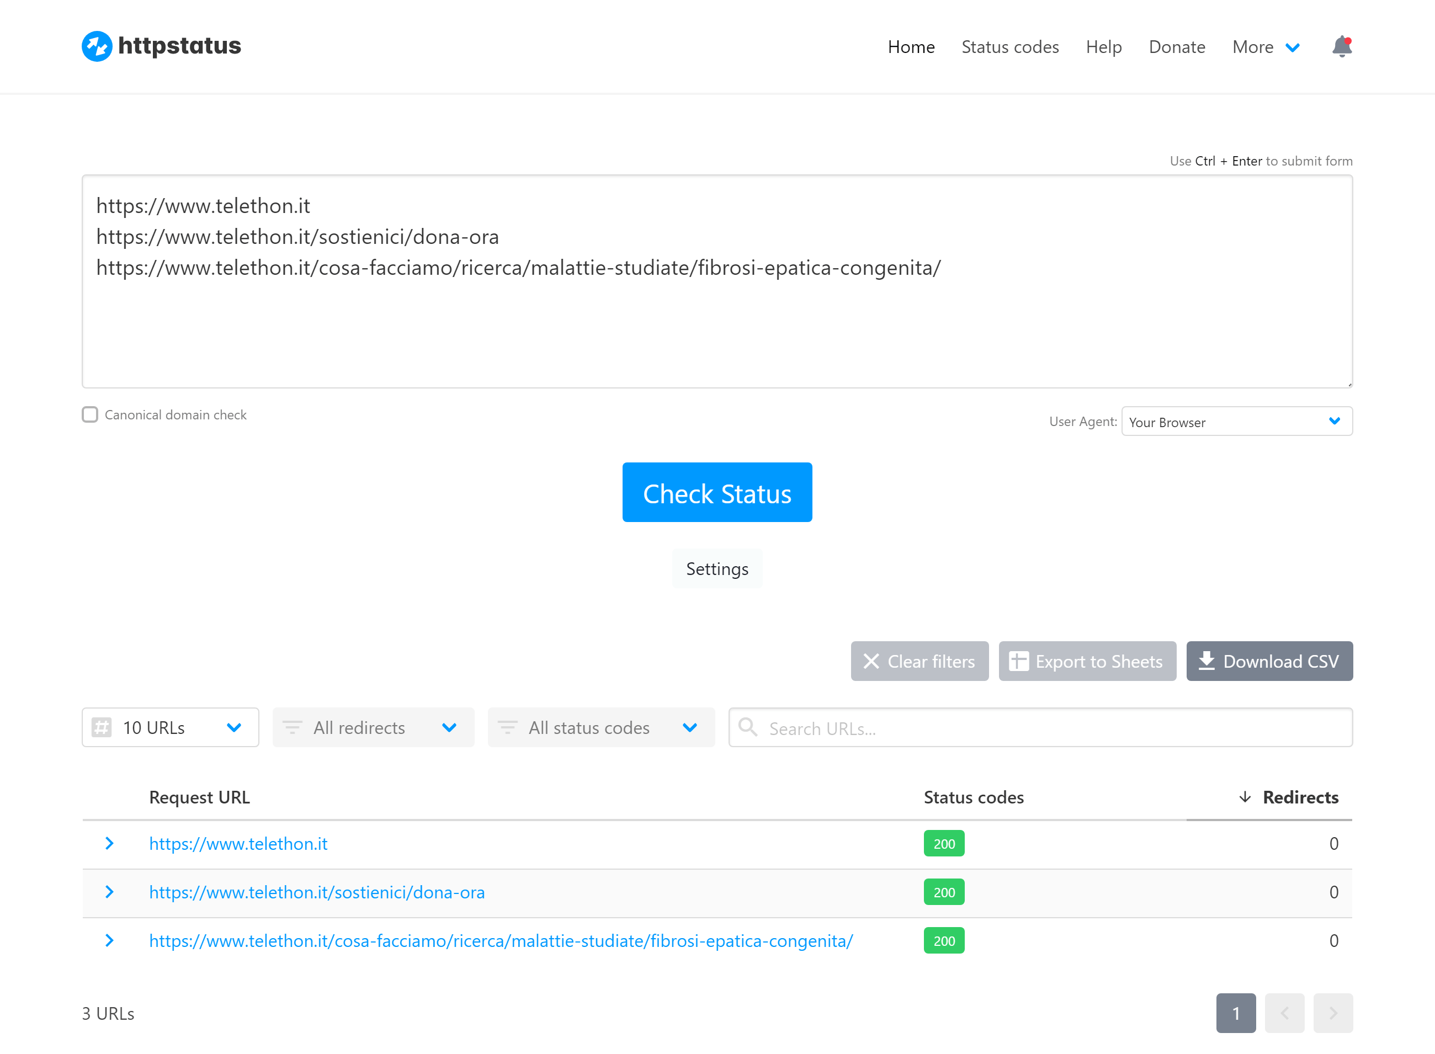Open the All redirects filter dropdown
The height and width of the screenshot is (1054, 1435).
(373, 727)
